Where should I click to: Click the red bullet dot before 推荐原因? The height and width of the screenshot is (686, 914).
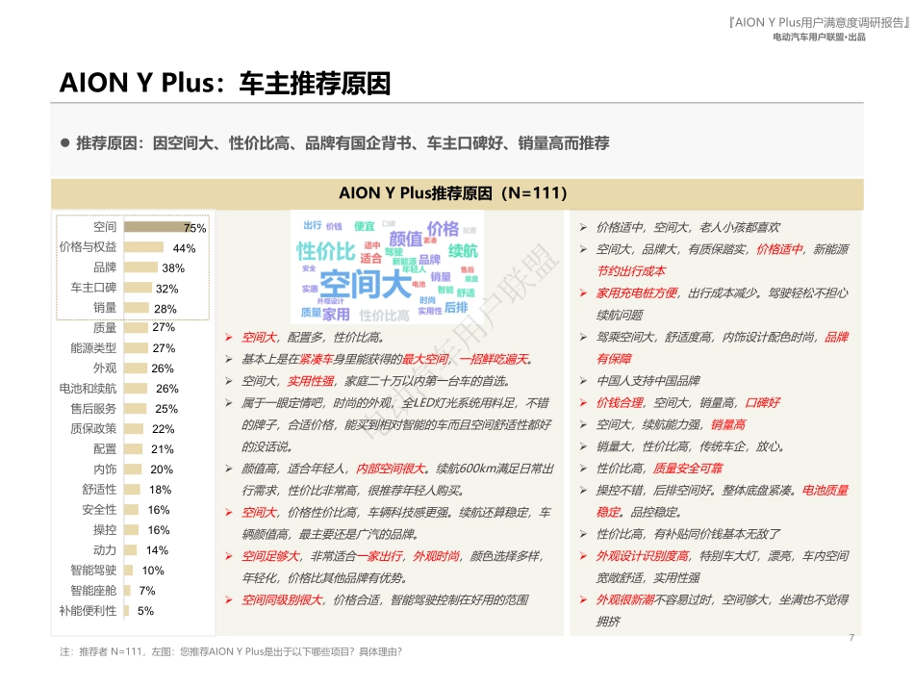pos(65,140)
